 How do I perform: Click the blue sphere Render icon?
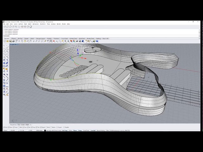[82, 41]
